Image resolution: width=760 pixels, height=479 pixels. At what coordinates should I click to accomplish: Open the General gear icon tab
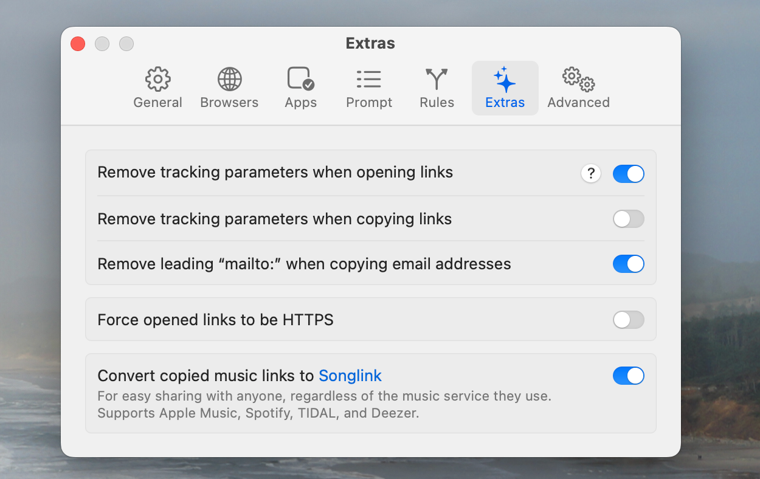158,79
